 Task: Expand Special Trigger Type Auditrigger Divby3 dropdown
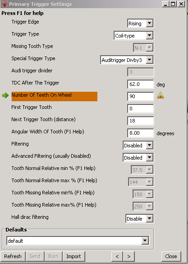coord(127,60)
